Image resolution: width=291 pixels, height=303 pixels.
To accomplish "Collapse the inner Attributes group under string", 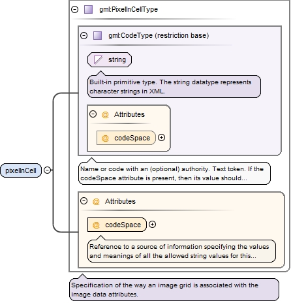I will 93,114.
